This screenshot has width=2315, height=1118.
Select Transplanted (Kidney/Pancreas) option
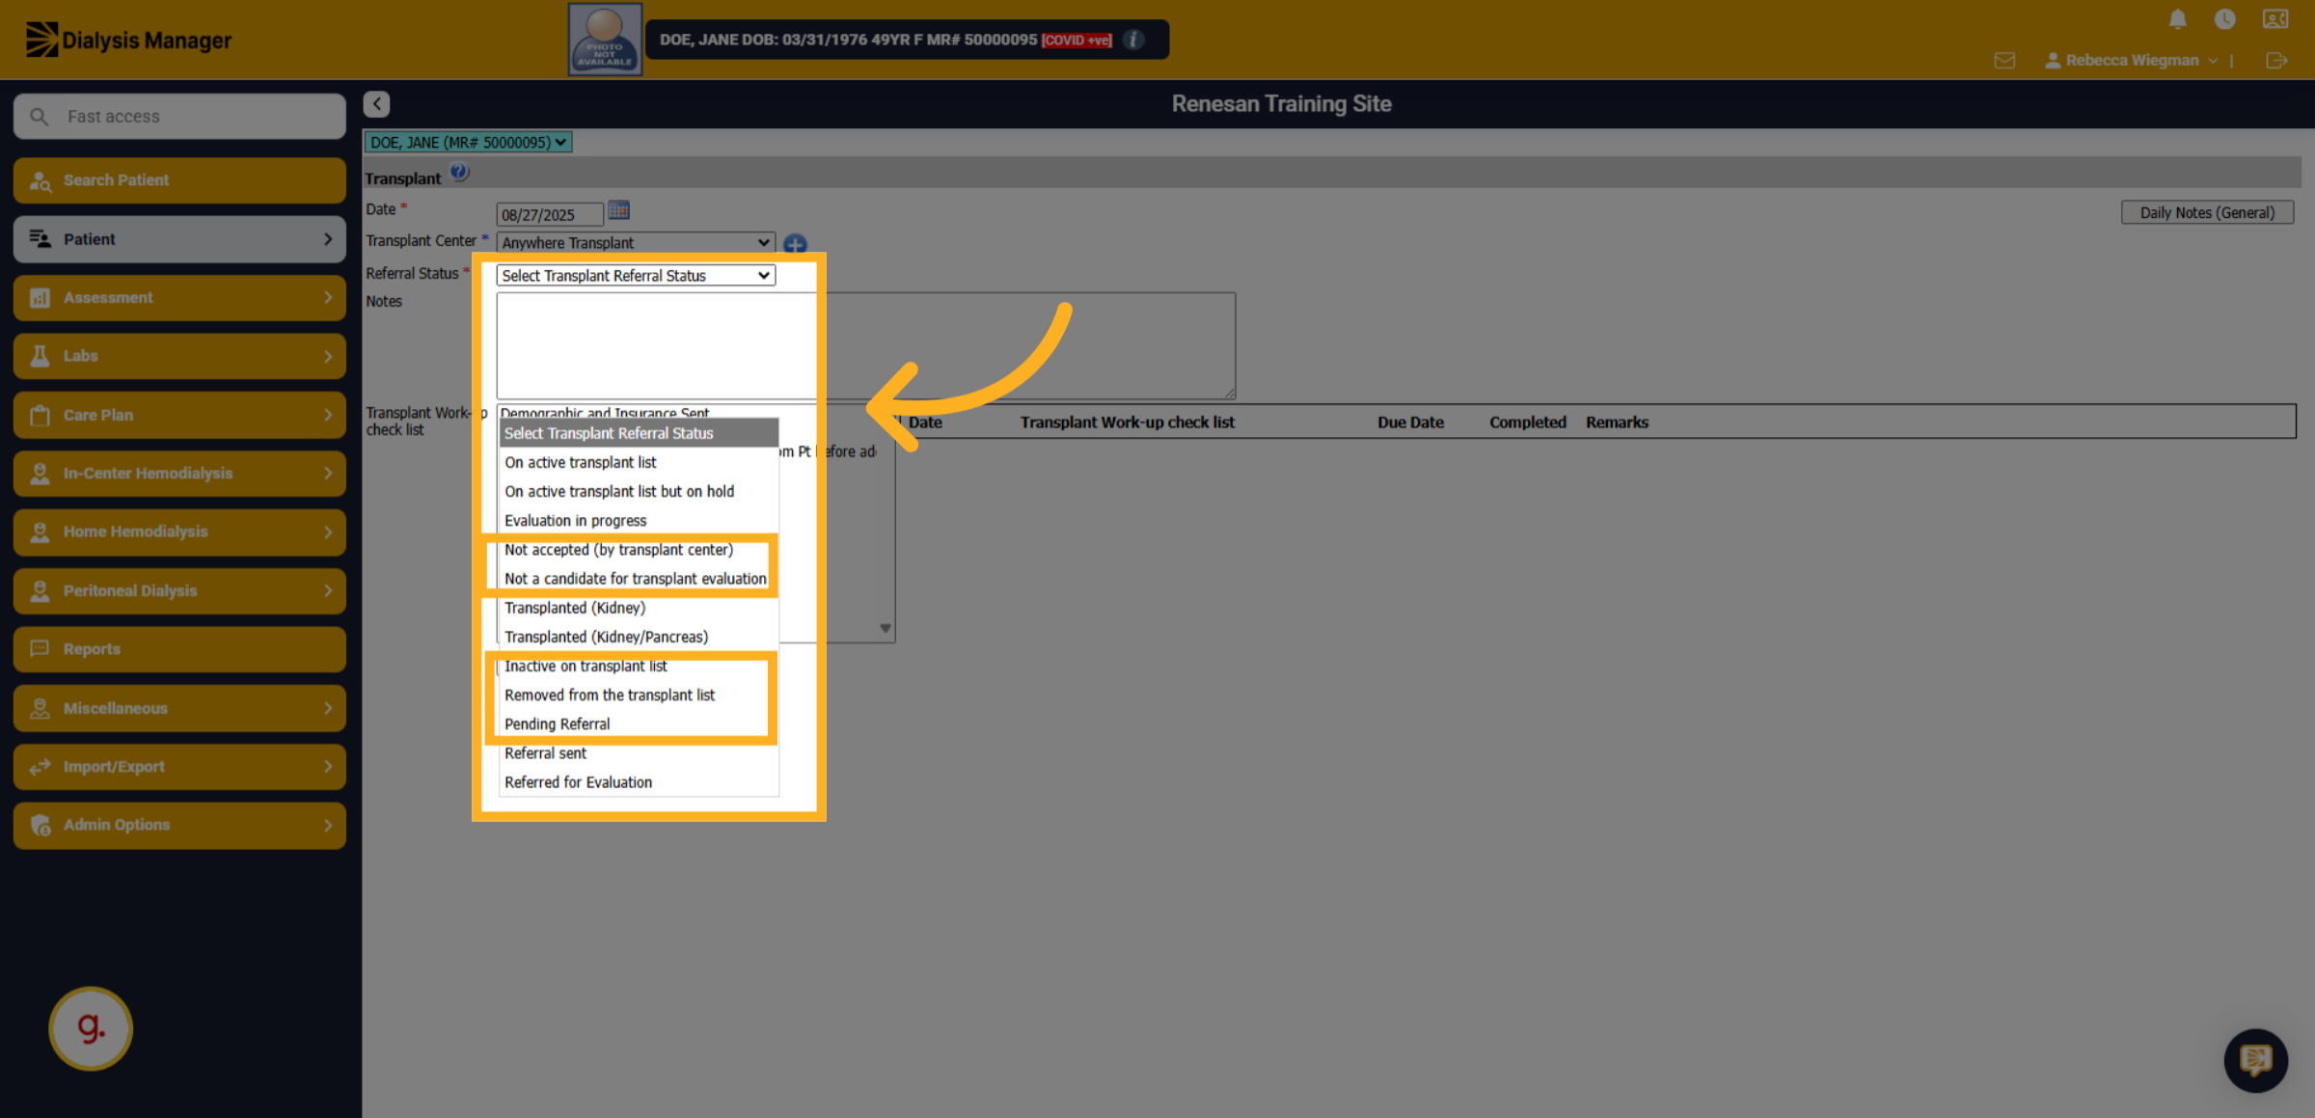(x=639, y=637)
